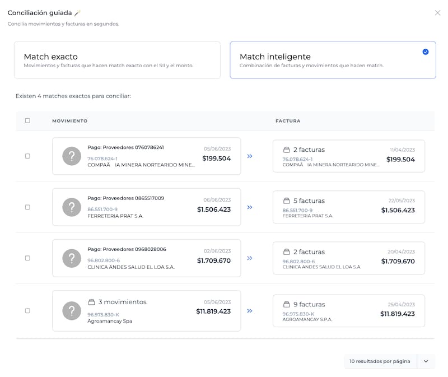448x377 pixels.
Task: Toggle the select-all checkbox in table header
Action: pyautogui.click(x=27, y=120)
